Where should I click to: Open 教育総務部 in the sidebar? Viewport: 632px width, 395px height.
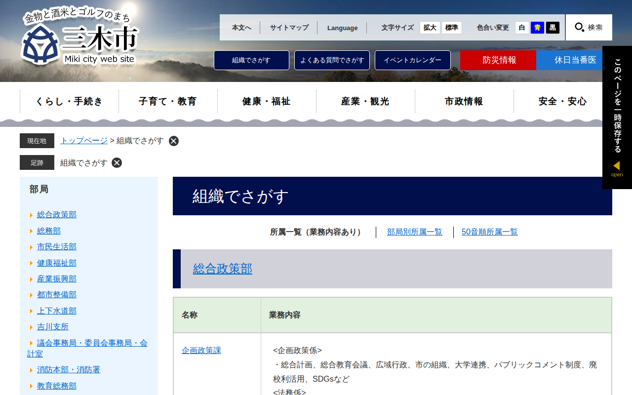click(x=57, y=386)
